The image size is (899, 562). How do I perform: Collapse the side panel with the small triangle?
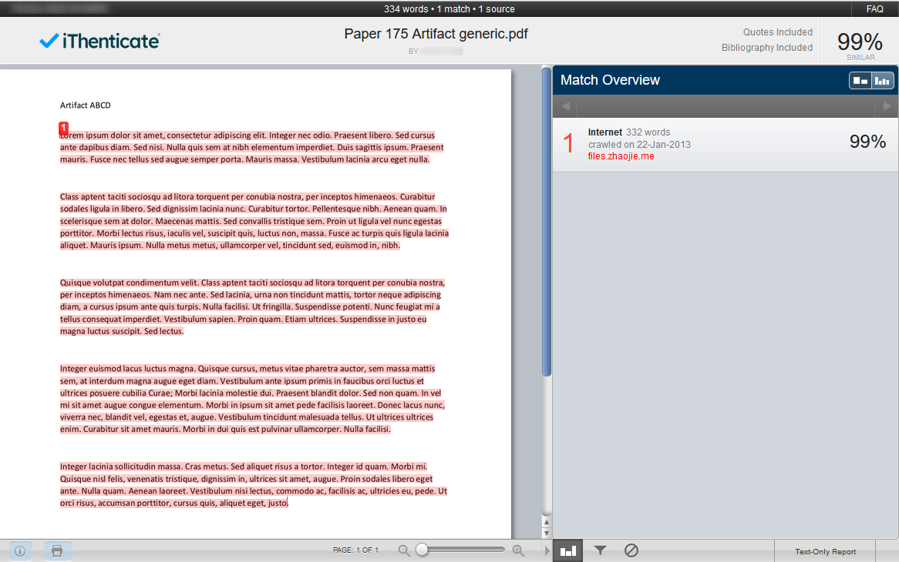click(547, 550)
